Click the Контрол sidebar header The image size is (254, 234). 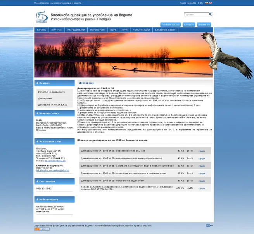pyautogui.click(x=55, y=83)
